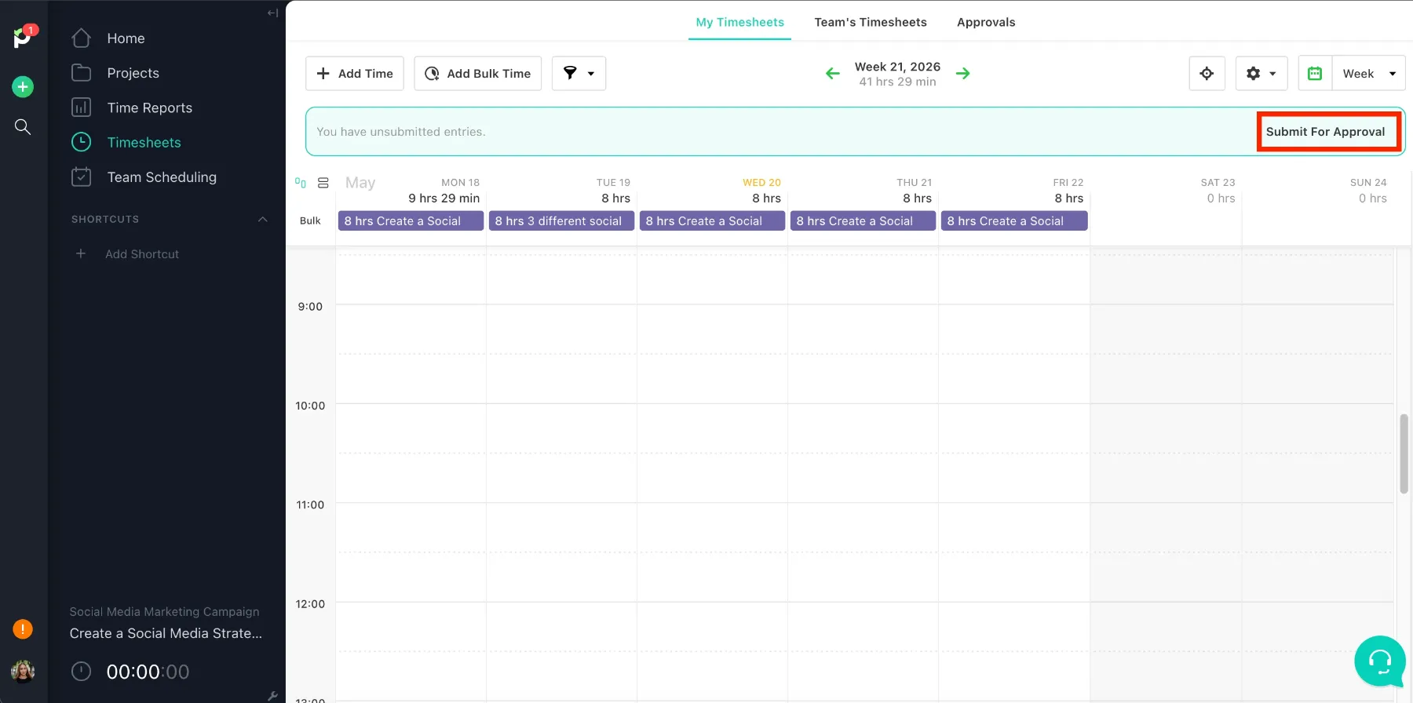The image size is (1413, 703).
Task: Click the Projects folder icon
Action: (81, 72)
